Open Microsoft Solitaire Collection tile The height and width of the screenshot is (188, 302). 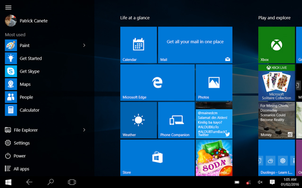tap(277, 83)
